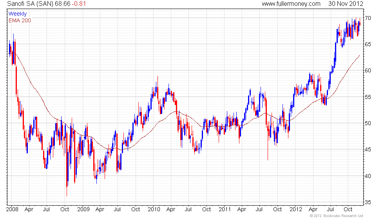
Task: Click the 35 price axis label
Action: coord(368,202)
